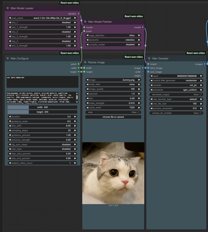208x232 pixels.
Task: Click choose file to upload button
Action: [x=113, y=117]
